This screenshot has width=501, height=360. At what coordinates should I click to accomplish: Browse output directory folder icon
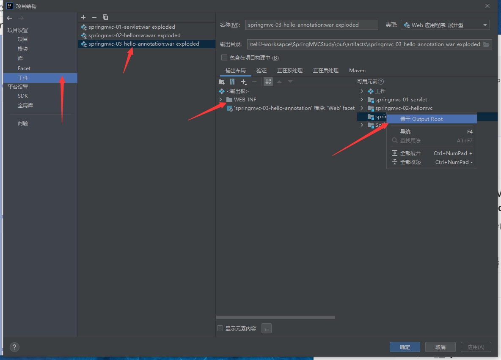click(x=486, y=44)
